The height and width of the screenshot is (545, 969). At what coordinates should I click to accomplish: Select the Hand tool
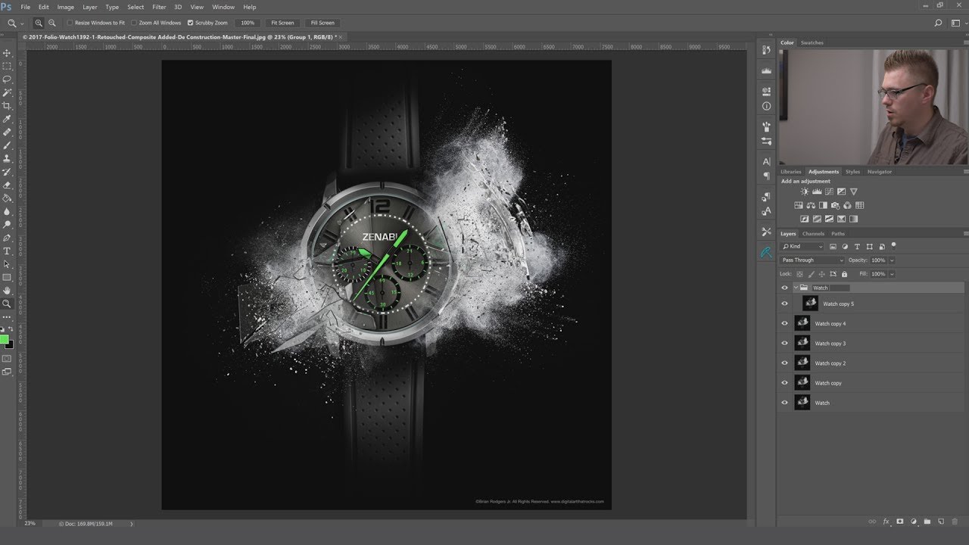click(7, 291)
